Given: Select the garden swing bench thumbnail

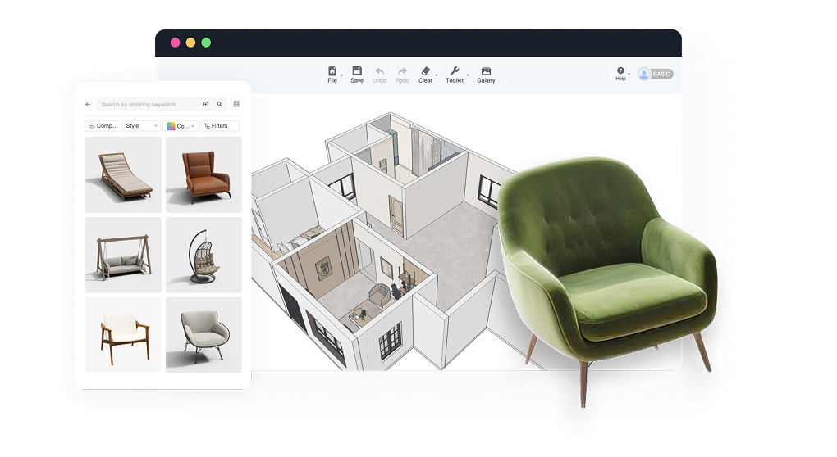Looking at the screenshot, I should (x=123, y=255).
